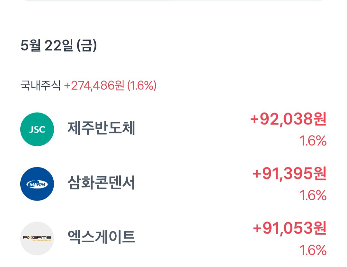Tap the green JSC logo icon
The width and height of the screenshot is (347, 267).
[37, 129]
